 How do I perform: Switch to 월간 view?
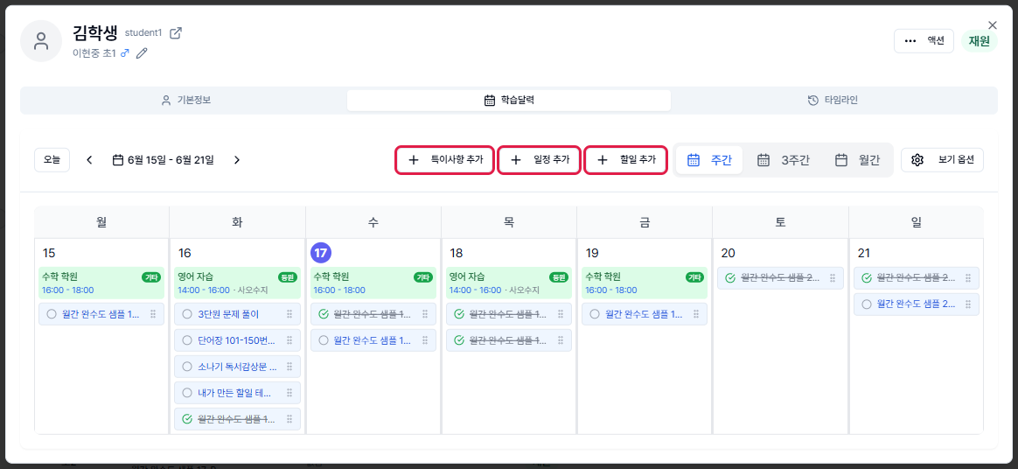click(x=857, y=160)
